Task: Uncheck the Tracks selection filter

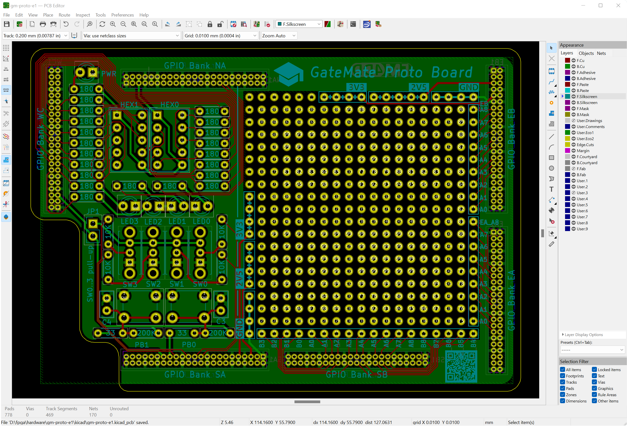Action: [563, 382]
